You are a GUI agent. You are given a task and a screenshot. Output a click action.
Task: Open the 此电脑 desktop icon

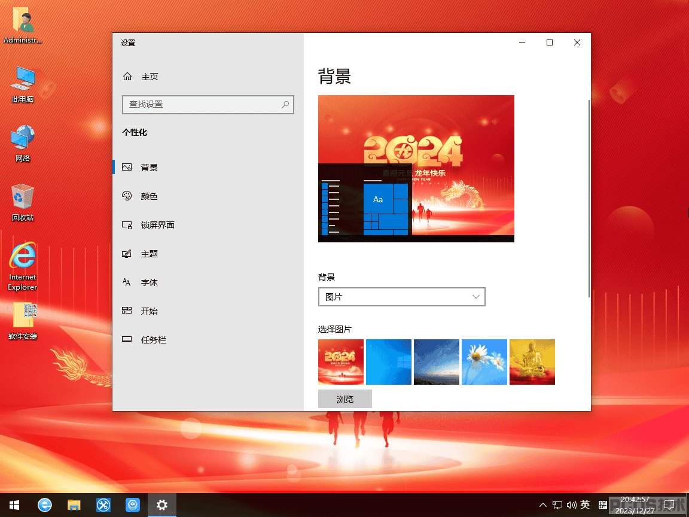pyautogui.click(x=22, y=84)
